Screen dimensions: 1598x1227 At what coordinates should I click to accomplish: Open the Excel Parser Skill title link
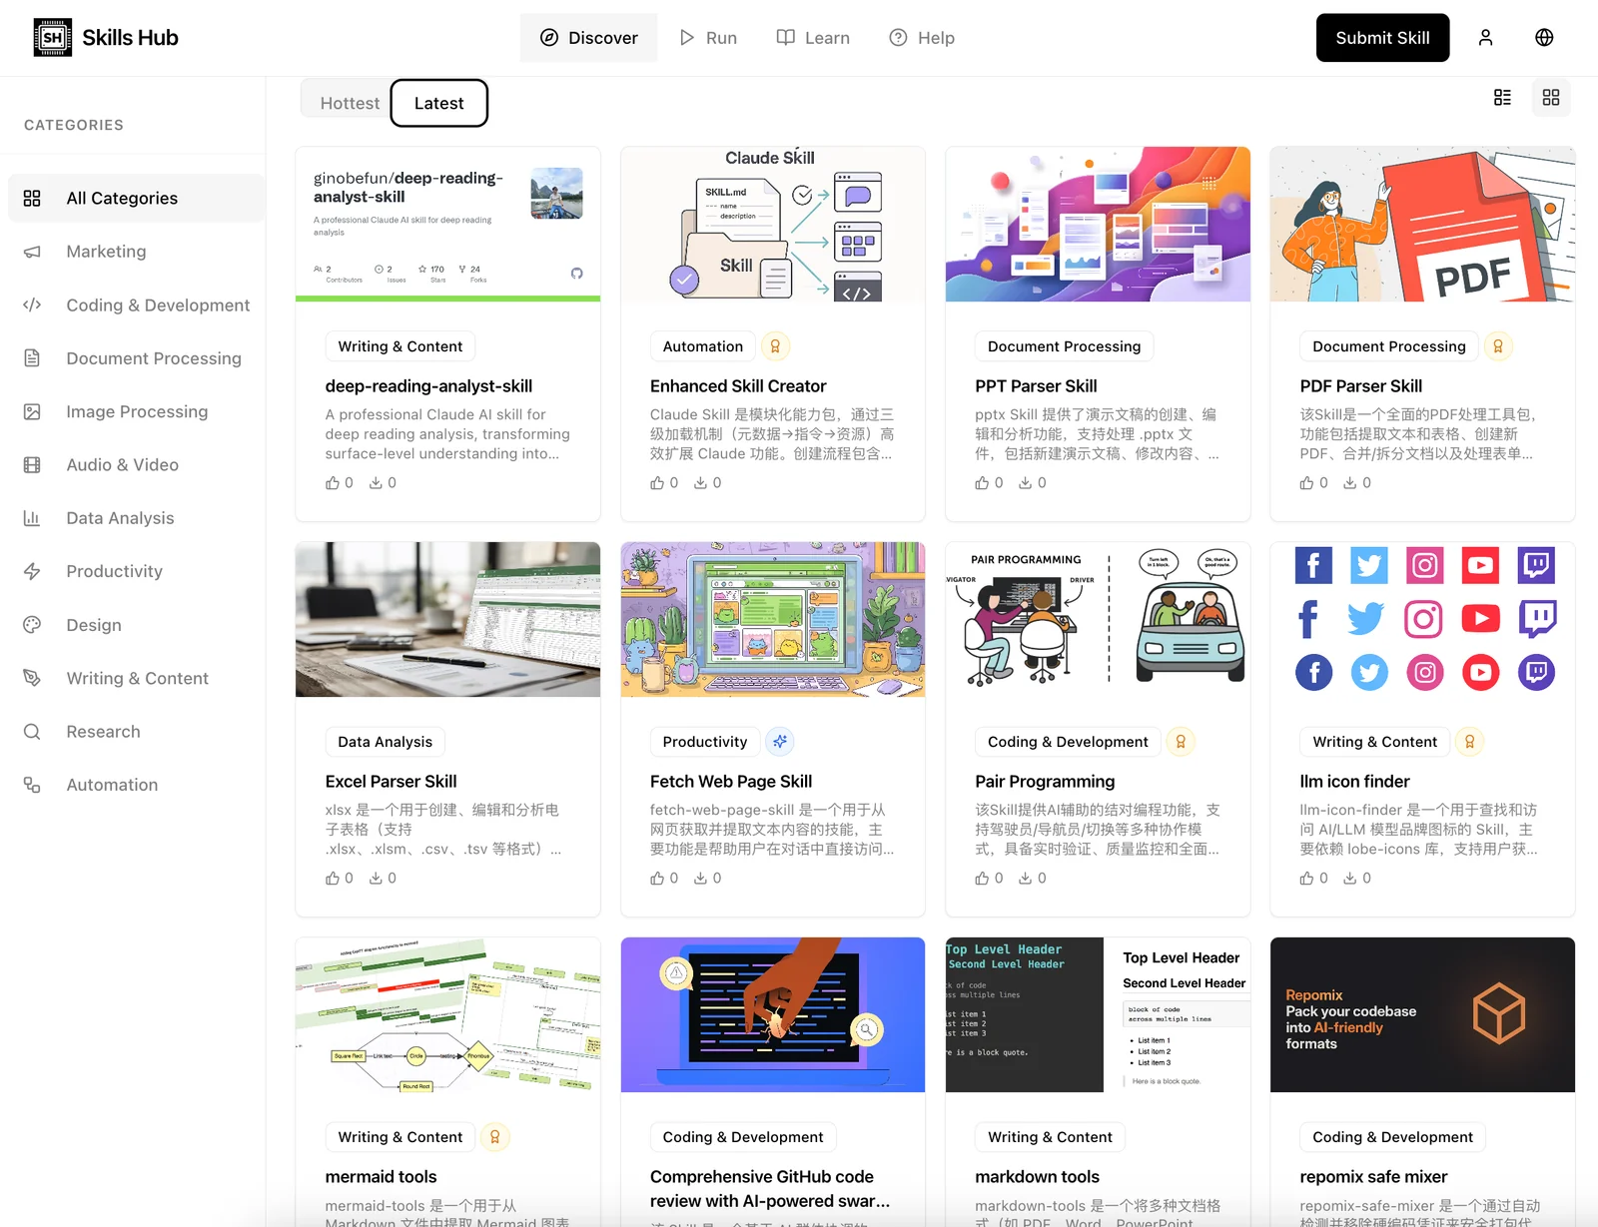(x=391, y=782)
